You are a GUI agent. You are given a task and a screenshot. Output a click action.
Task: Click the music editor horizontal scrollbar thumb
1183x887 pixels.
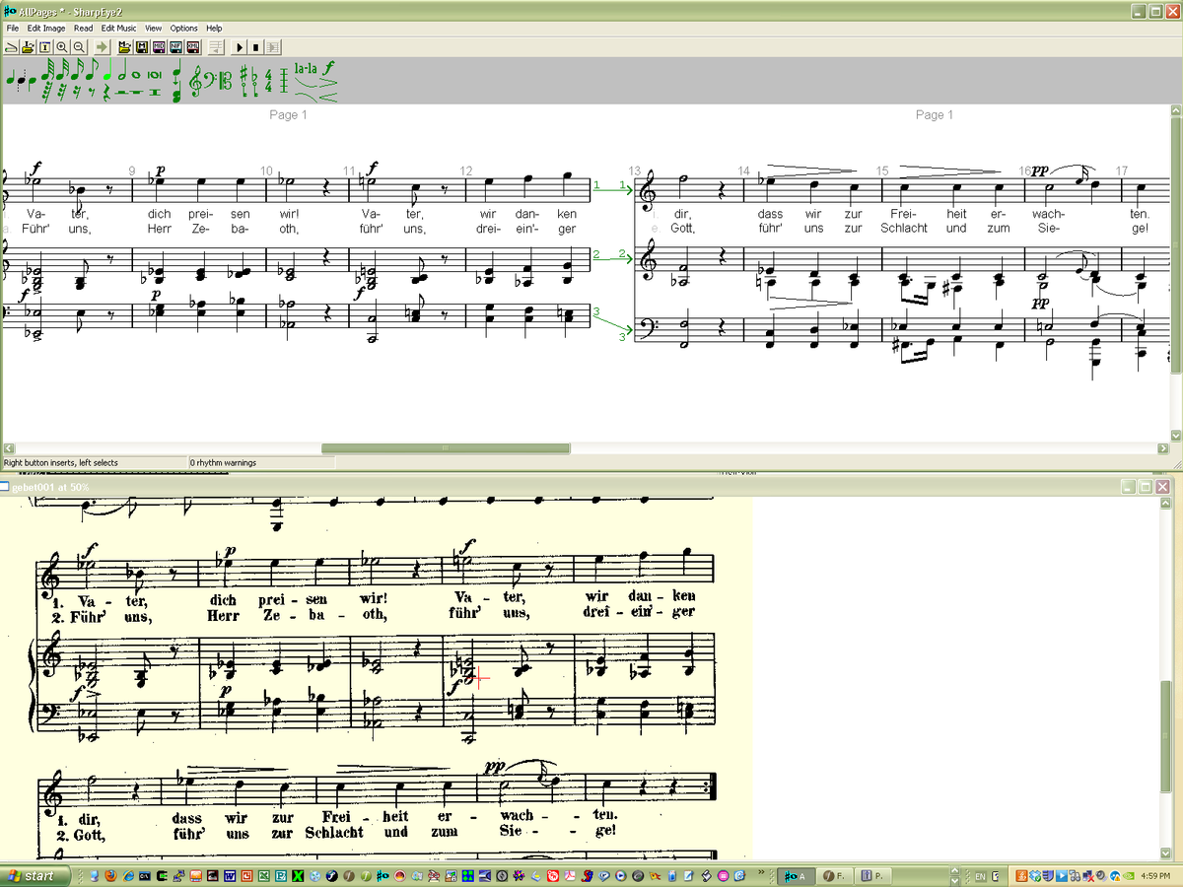pos(446,448)
